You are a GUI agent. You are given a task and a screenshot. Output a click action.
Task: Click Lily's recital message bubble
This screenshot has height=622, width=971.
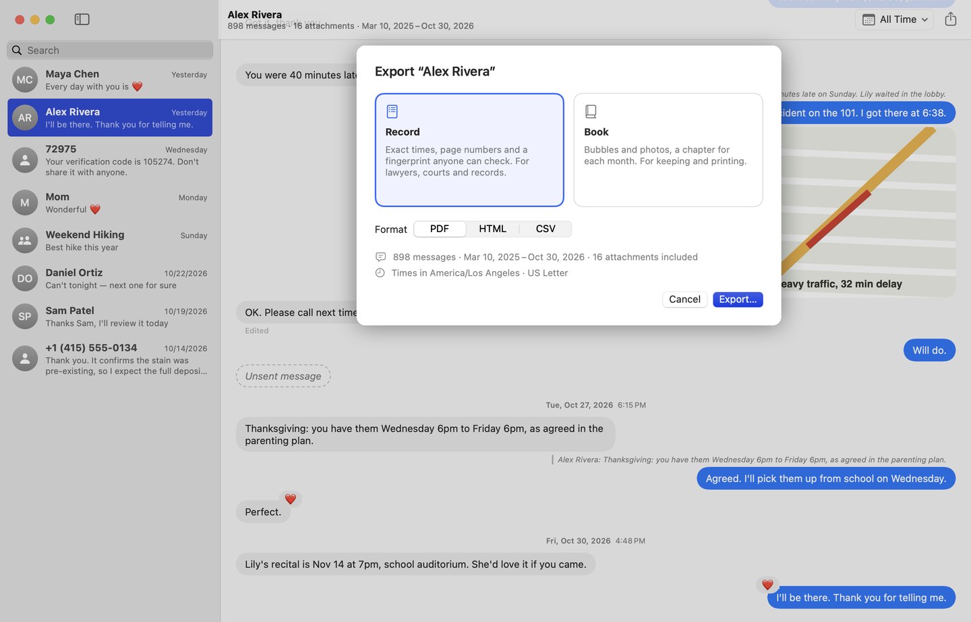415,564
